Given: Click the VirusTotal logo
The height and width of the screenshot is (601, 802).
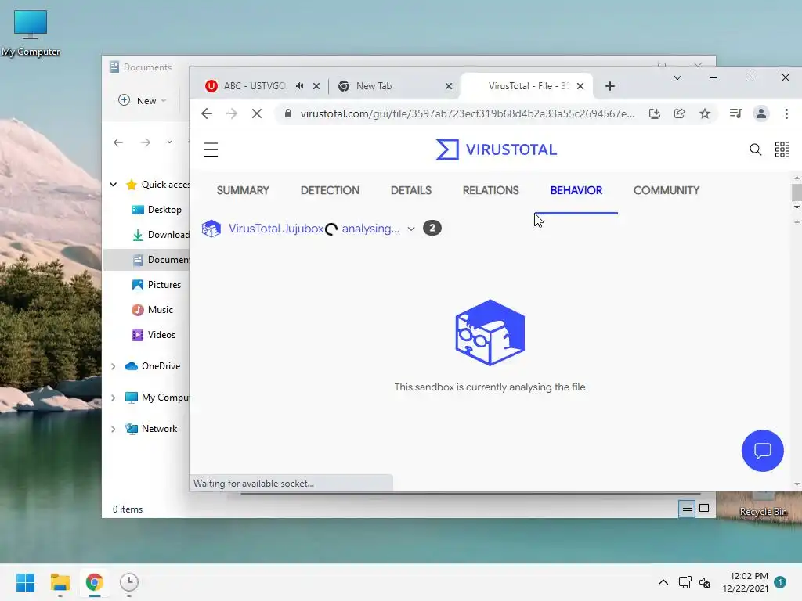Looking at the screenshot, I should tap(496, 149).
